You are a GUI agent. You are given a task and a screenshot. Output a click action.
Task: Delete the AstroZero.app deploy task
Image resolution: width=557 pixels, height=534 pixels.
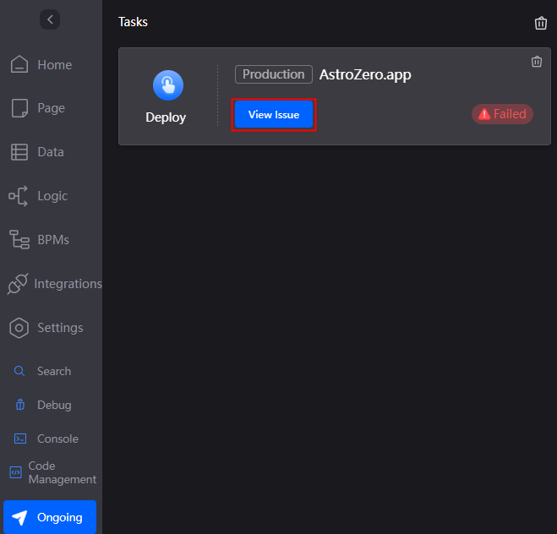pos(537,62)
